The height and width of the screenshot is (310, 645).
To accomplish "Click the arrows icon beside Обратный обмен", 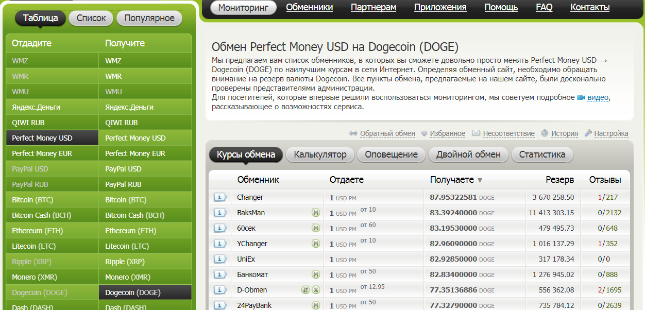I will (x=353, y=133).
